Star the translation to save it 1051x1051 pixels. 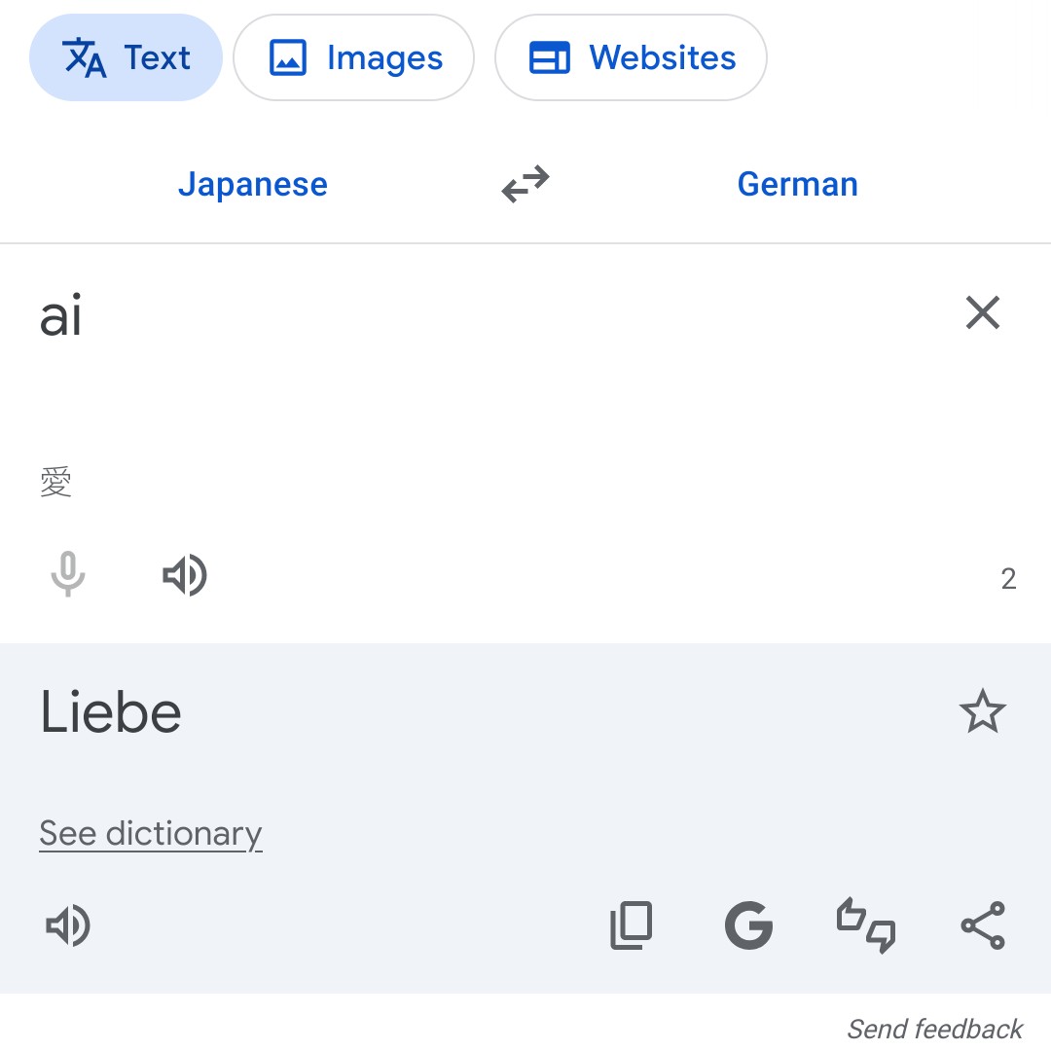(983, 712)
